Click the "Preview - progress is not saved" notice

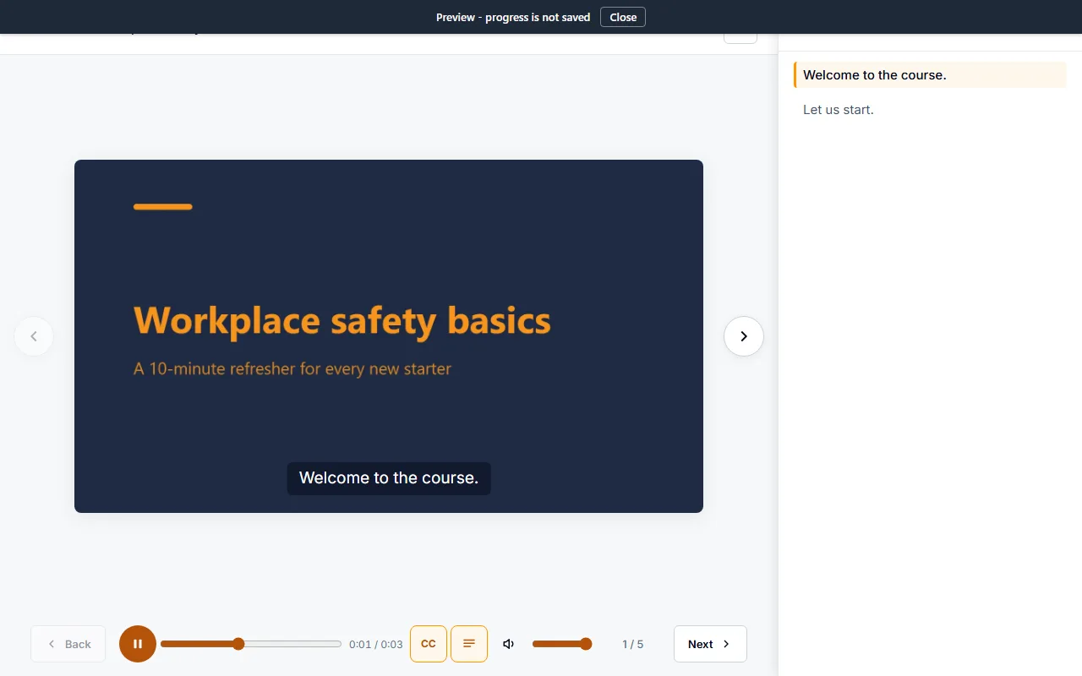[513, 17]
